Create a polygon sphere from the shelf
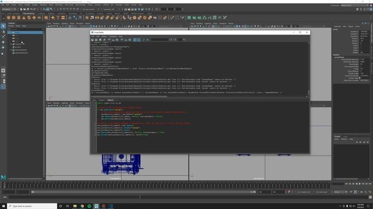Image resolution: width=373 pixels, height=209 pixels. [9, 17]
